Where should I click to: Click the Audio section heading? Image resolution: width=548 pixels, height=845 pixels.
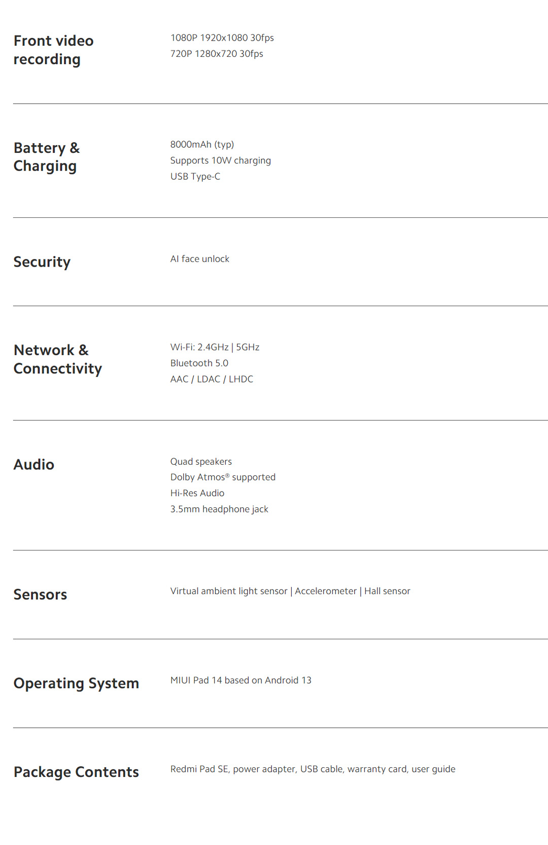pos(33,465)
